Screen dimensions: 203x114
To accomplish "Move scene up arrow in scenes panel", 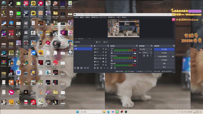I will pos(85,68).
